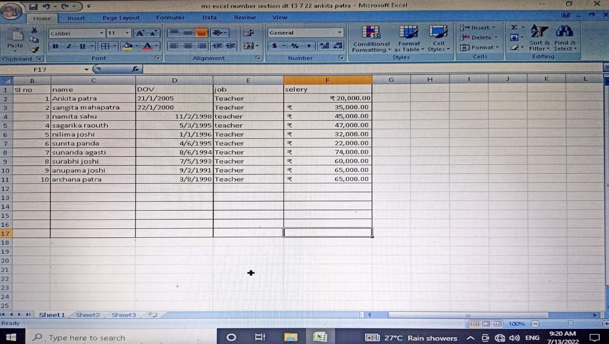Apply Percent Style to the cell
The height and width of the screenshot is (344, 609).
point(295,46)
